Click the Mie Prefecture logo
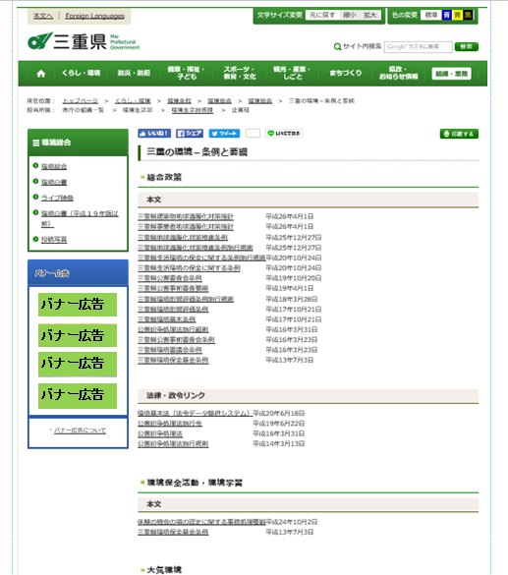Viewport: 508px width, 575px height. (84, 41)
